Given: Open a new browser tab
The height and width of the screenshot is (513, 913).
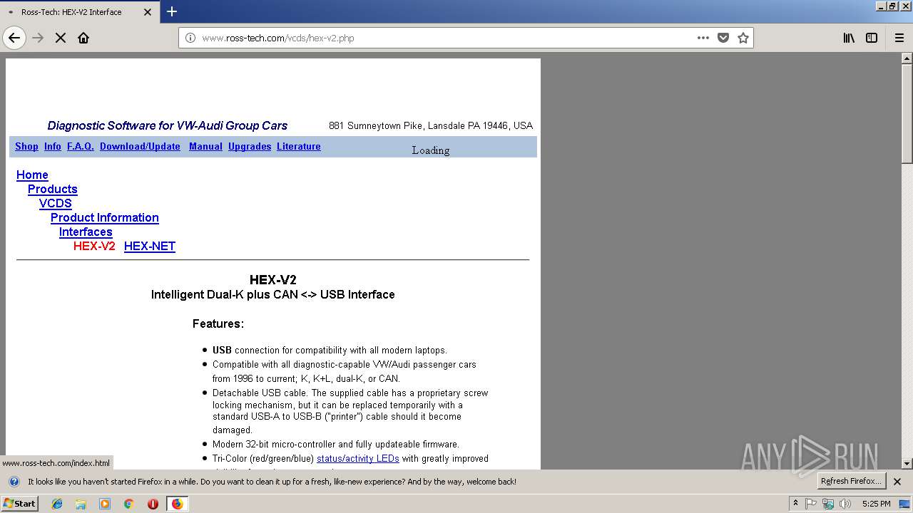Looking at the screenshot, I should point(172,11).
